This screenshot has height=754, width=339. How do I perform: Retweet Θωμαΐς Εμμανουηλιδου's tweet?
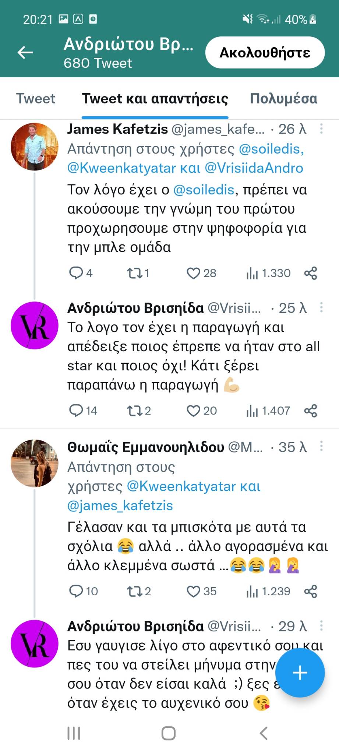pos(133,591)
